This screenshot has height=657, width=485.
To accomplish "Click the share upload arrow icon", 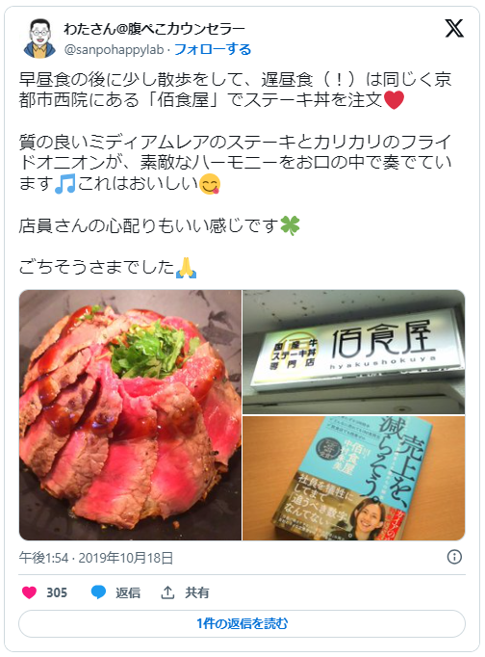I will (x=167, y=592).
